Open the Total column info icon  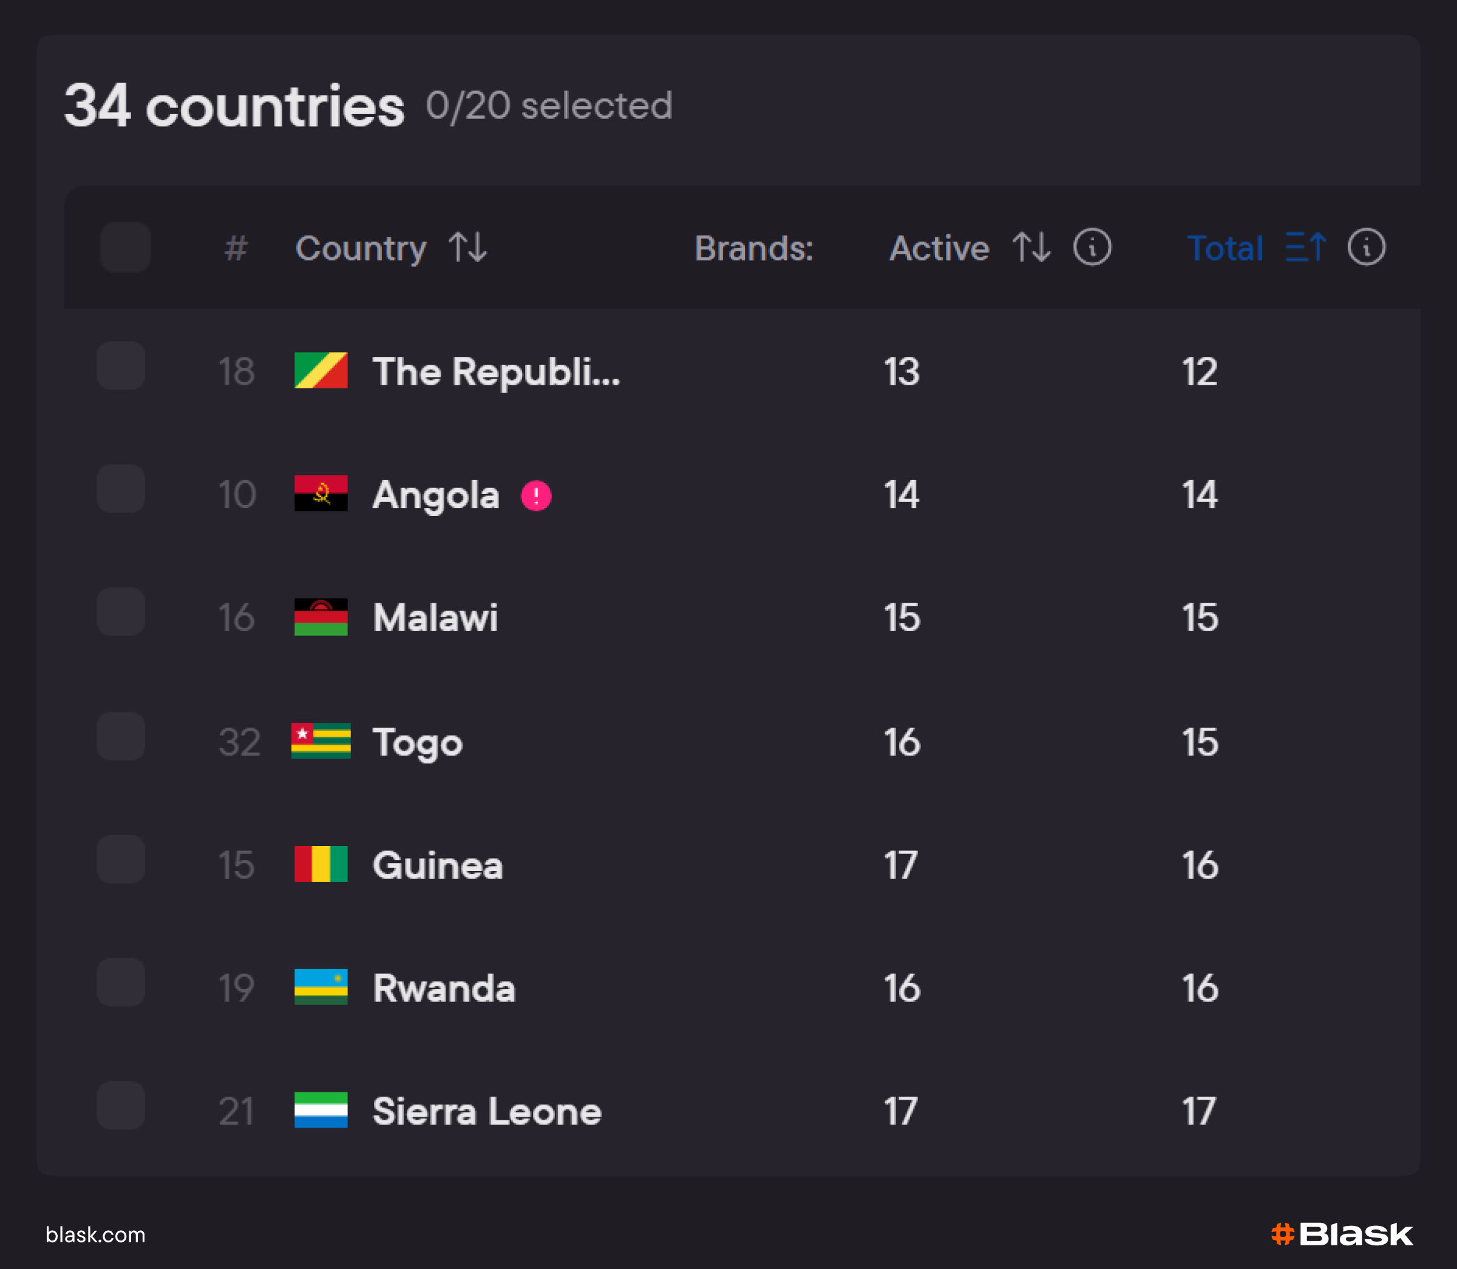1367,248
